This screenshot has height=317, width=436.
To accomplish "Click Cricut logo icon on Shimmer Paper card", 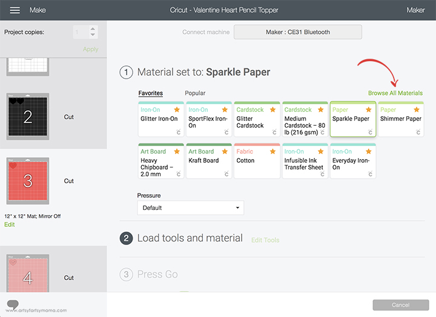I will tap(418, 132).
